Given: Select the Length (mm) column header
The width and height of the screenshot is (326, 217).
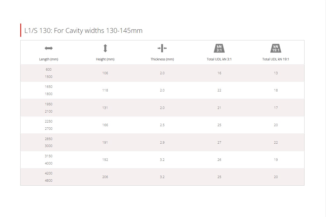Looking at the screenshot, I should click(x=49, y=59).
